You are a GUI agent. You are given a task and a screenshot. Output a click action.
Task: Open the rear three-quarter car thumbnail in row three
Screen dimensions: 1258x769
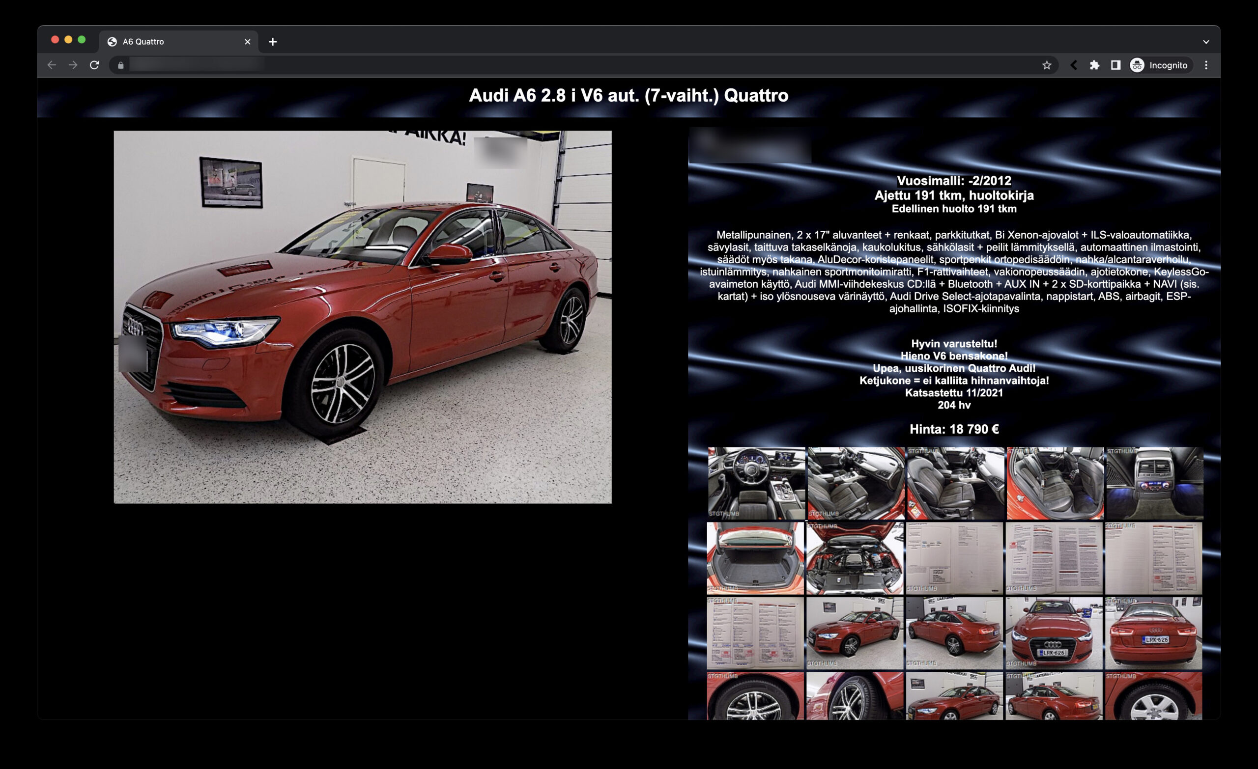[954, 633]
